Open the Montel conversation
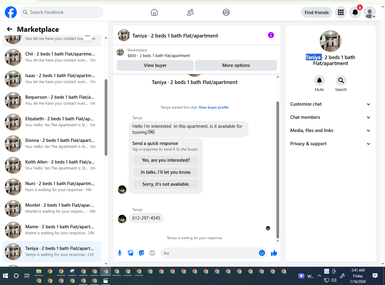Image resolution: width=385 pixels, height=285 pixels. (x=52, y=208)
